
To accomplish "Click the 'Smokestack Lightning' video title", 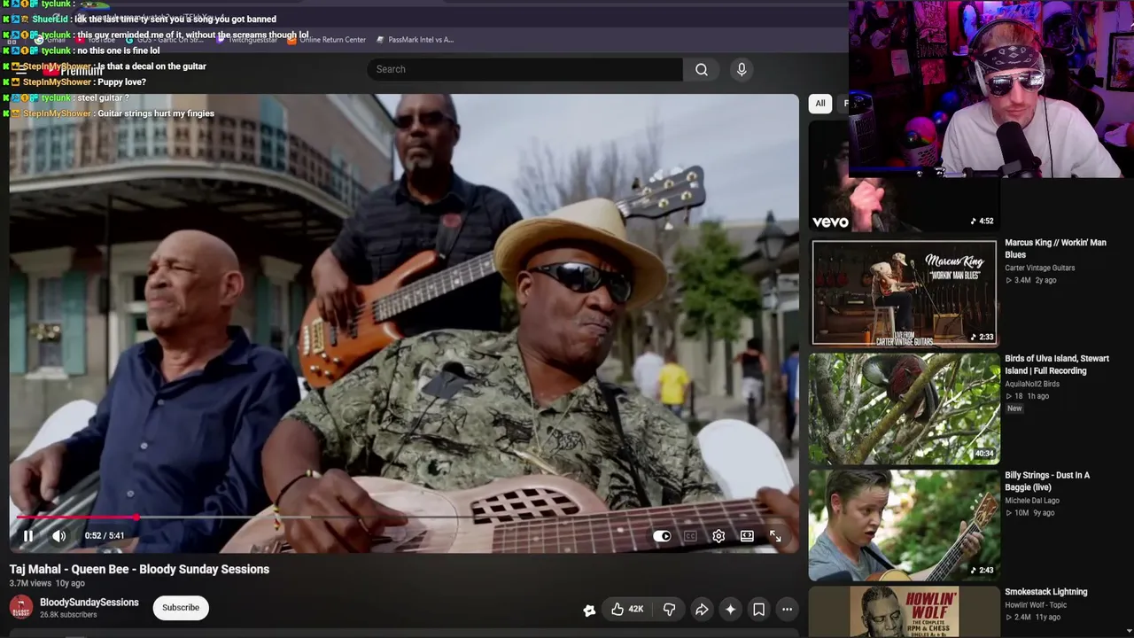I will coord(1046,592).
